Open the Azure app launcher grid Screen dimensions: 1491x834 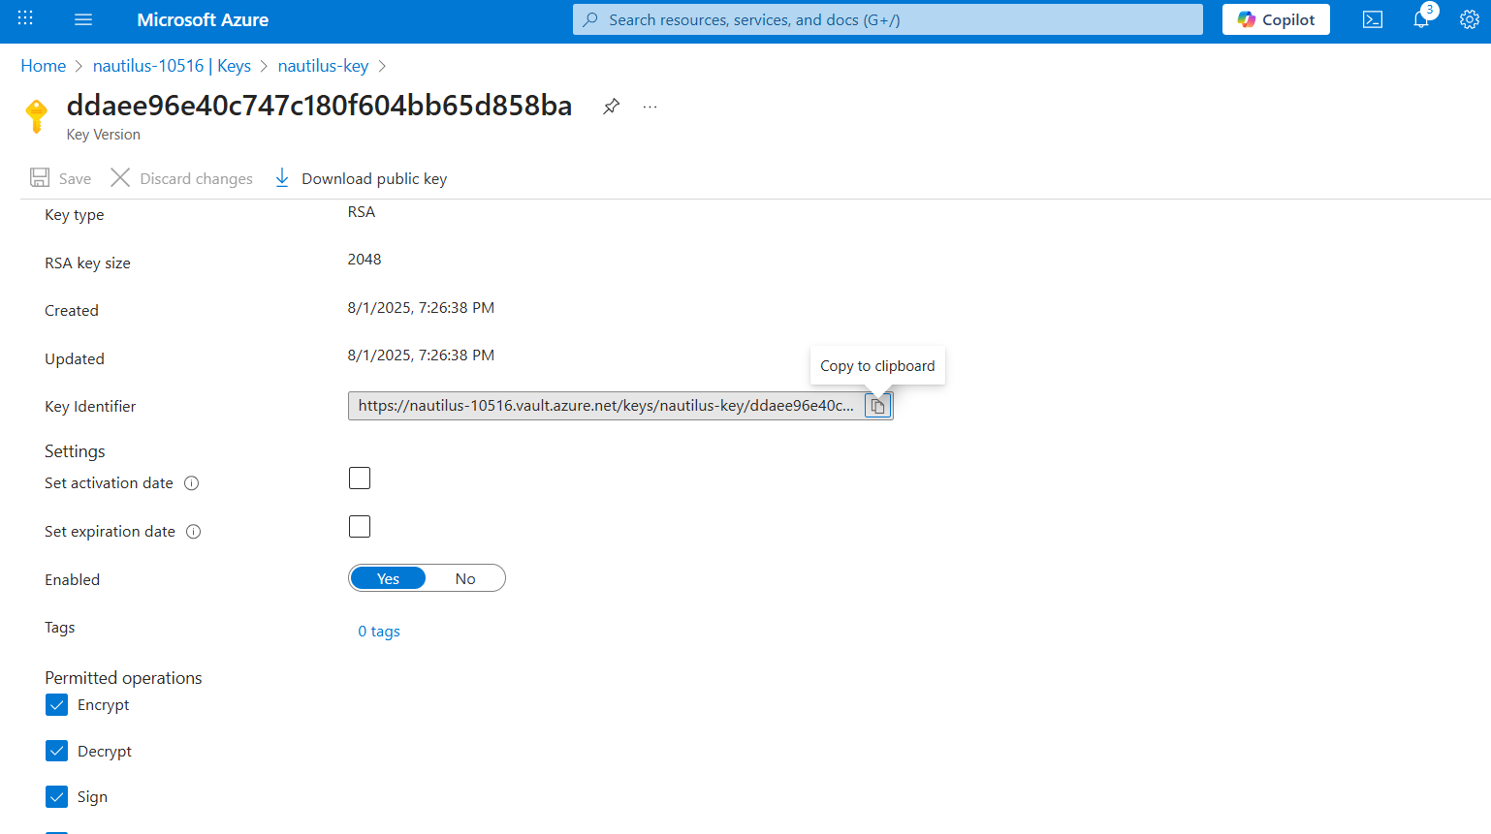coord(25,18)
